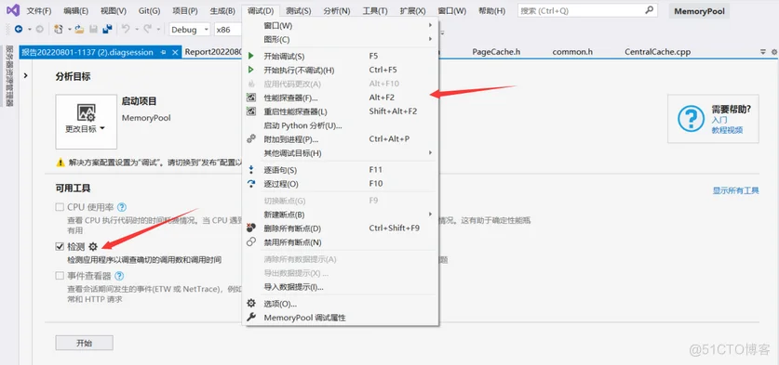Choose 附加到进程(P)... menu entry
The image size is (779, 365).
pyautogui.click(x=341, y=139)
